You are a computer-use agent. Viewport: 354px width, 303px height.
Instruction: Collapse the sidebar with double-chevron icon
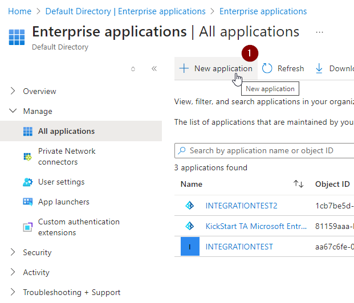(x=154, y=68)
